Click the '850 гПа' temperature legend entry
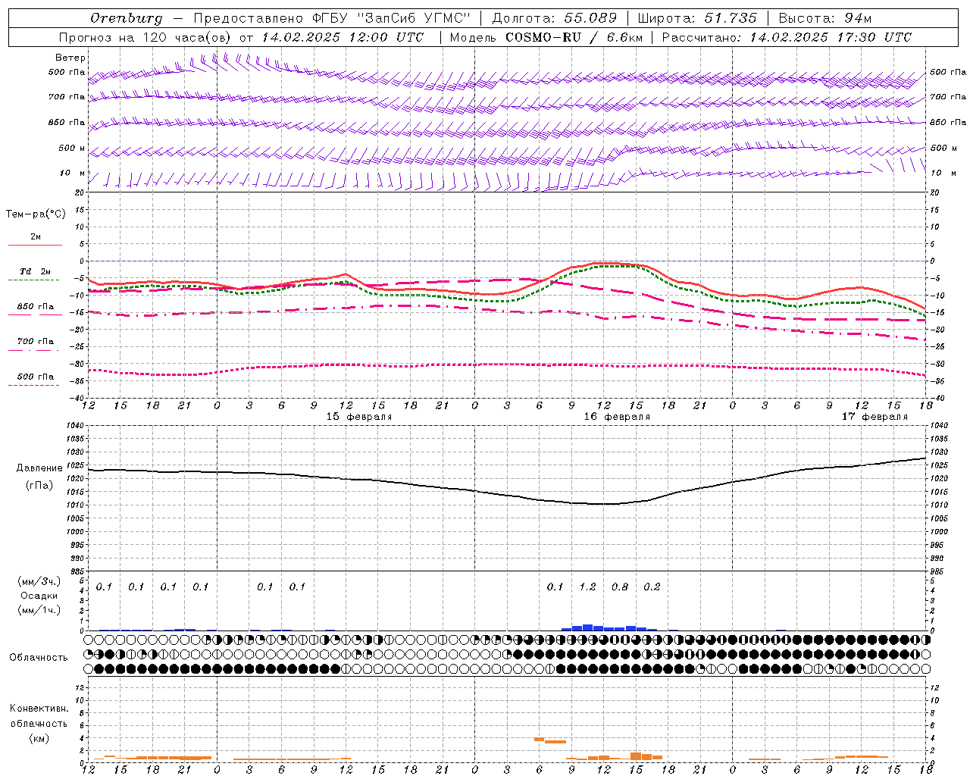The image size is (970, 776). coord(36,306)
